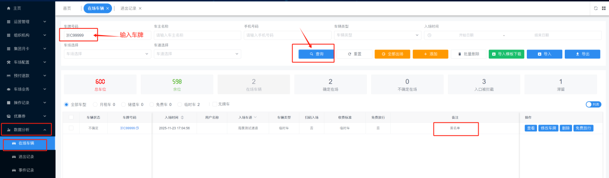The height and width of the screenshot is (178, 609).
Task: Open the 入场车道 column filter arrow
Action: [255, 117]
